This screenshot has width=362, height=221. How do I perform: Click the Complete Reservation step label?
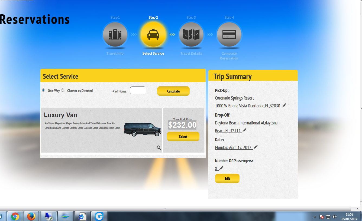pos(229,56)
